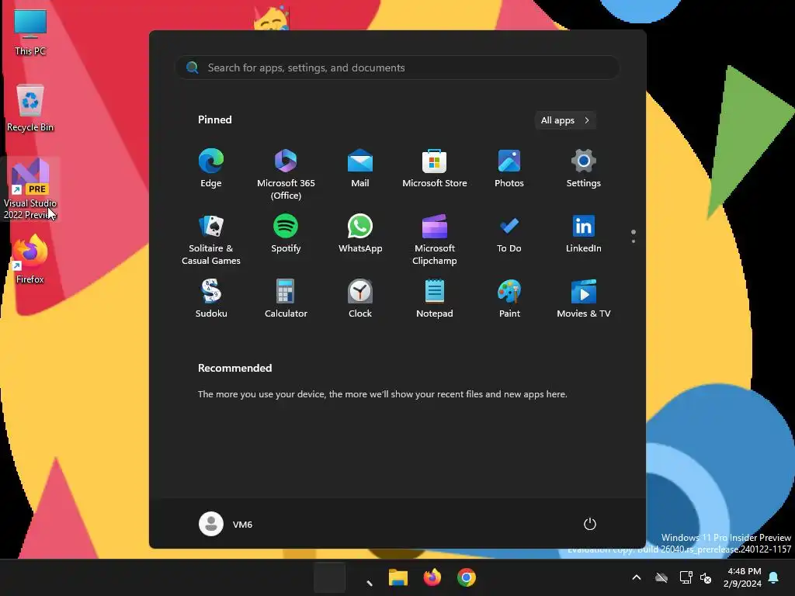Open Edge from pinned apps
Image resolution: width=795 pixels, height=596 pixels.
(x=211, y=168)
